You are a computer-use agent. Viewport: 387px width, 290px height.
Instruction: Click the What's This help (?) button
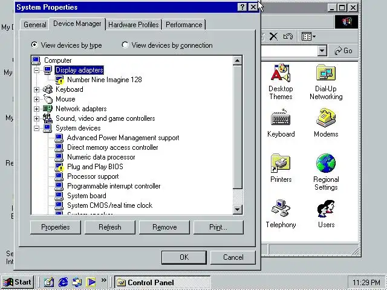[242, 7]
